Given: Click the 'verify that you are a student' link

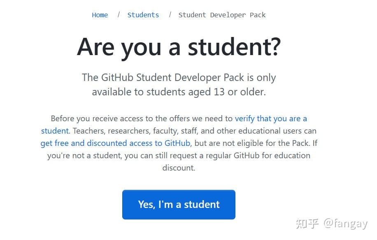Looking at the screenshot, I should click(x=270, y=118).
